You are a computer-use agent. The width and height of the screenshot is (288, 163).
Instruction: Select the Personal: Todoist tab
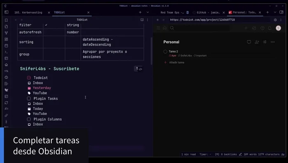[x=244, y=12]
